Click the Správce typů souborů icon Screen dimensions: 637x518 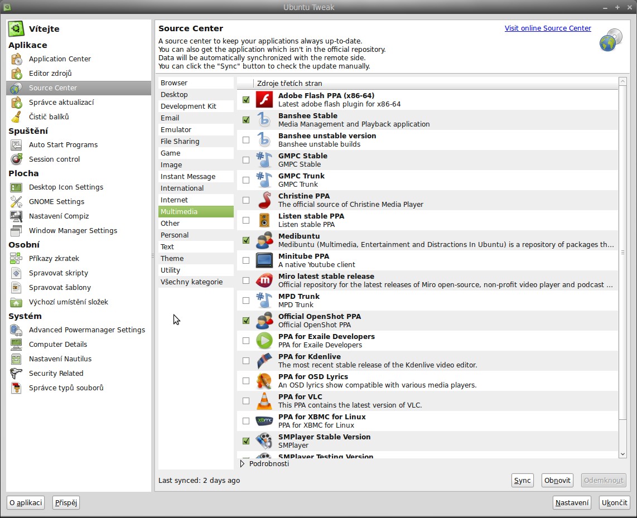point(17,388)
